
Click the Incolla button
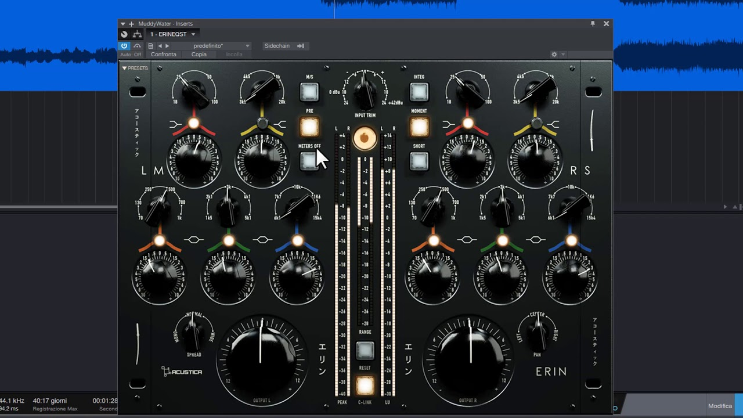point(235,55)
